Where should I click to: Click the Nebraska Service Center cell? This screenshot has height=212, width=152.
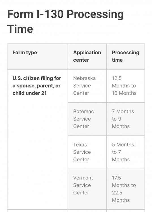point(87,86)
